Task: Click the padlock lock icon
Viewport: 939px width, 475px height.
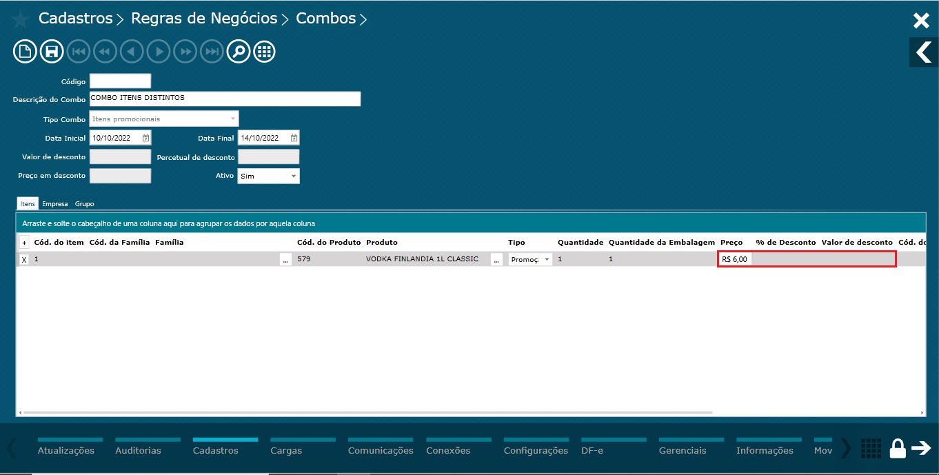Action: tap(897, 448)
